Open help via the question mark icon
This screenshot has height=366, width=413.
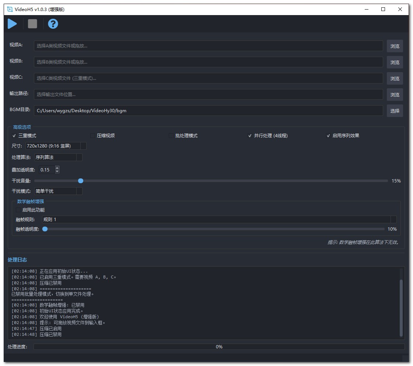click(53, 24)
